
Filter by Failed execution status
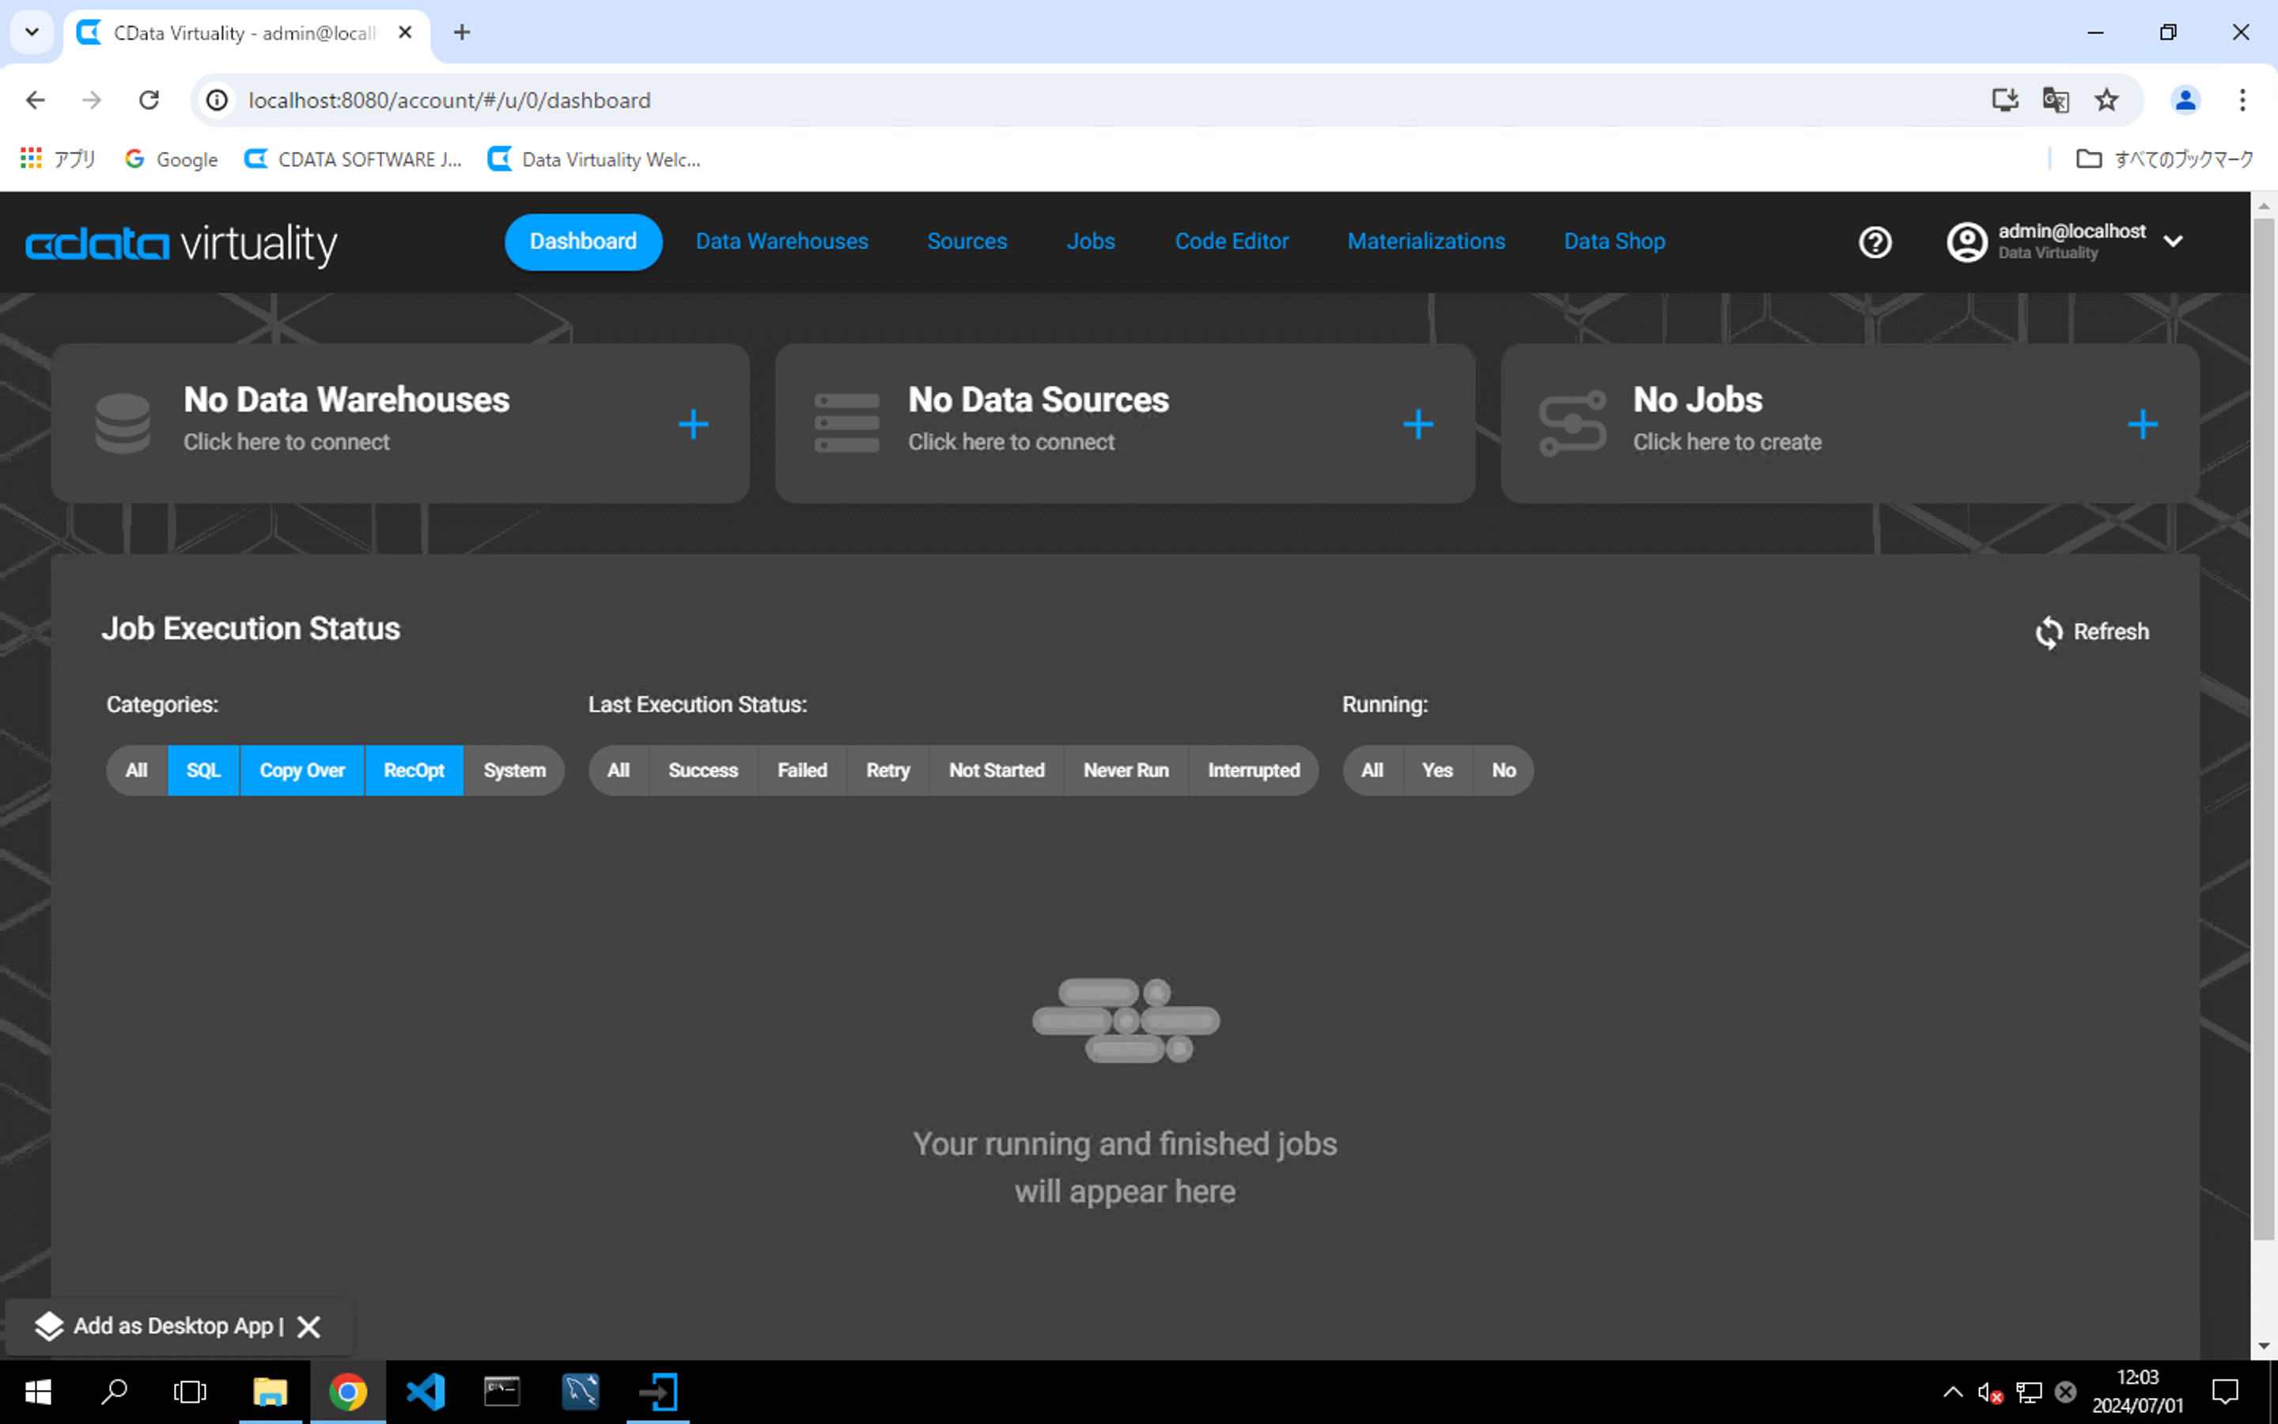coord(801,771)
